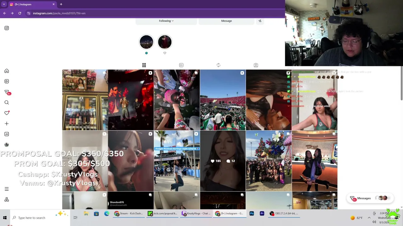The height and width of the screenshot is (226, 403).
Task: Open a new browser tab
Action: [x=61, y=4]
